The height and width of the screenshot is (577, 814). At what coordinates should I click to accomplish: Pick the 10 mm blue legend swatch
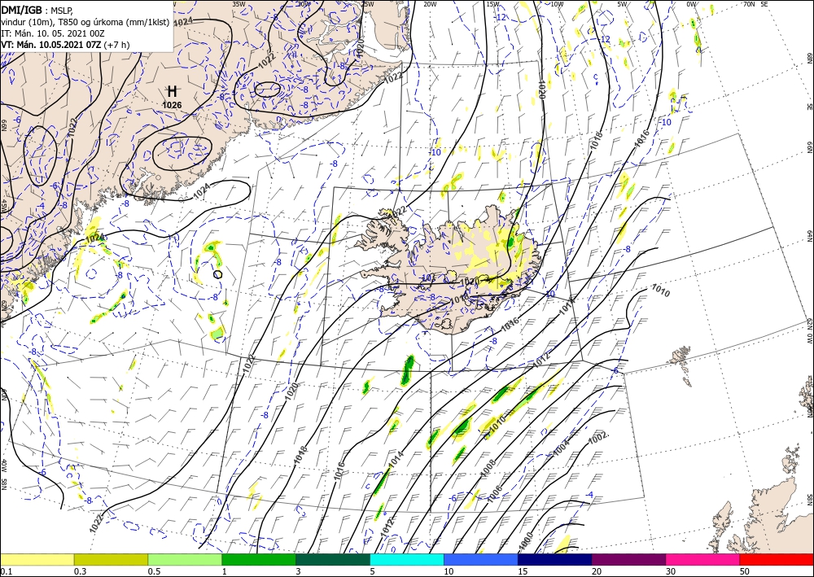coord(481,559)
